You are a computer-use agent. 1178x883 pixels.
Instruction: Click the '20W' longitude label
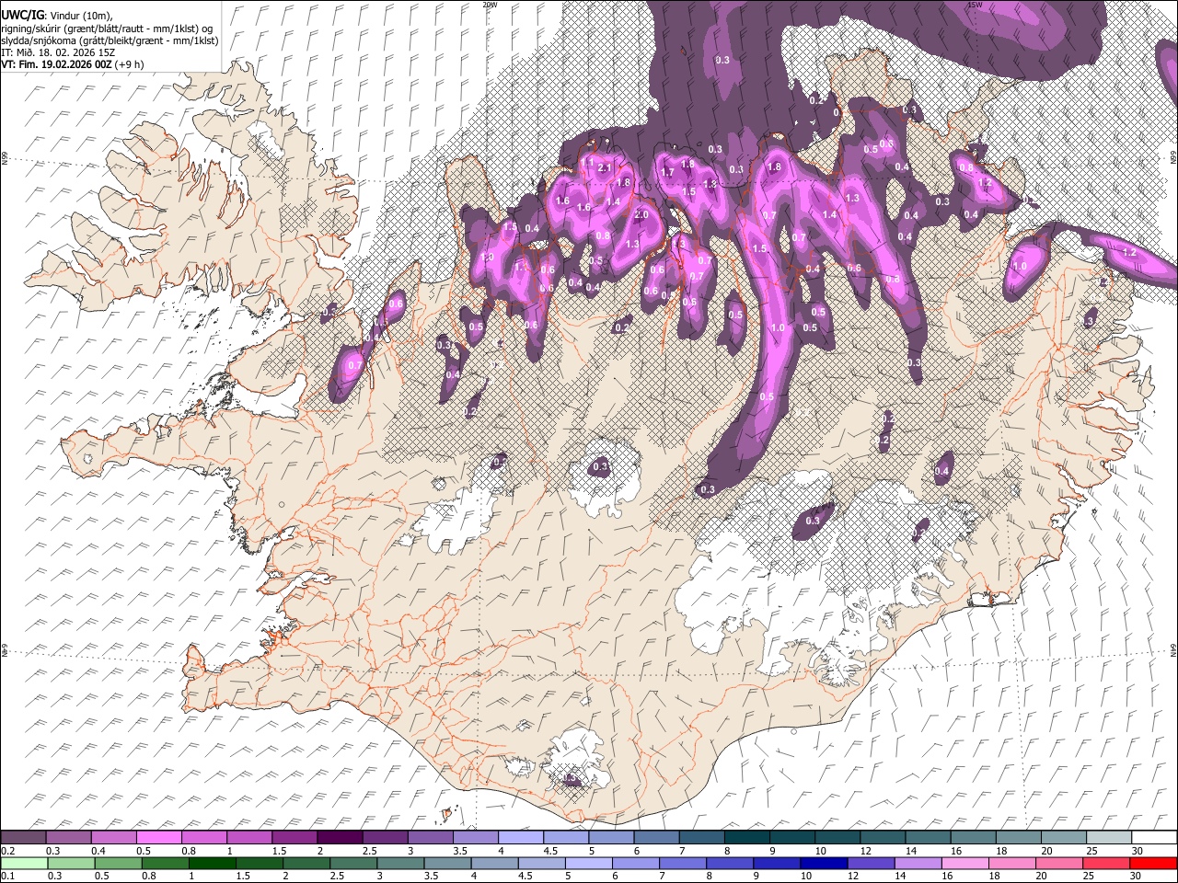490,5
